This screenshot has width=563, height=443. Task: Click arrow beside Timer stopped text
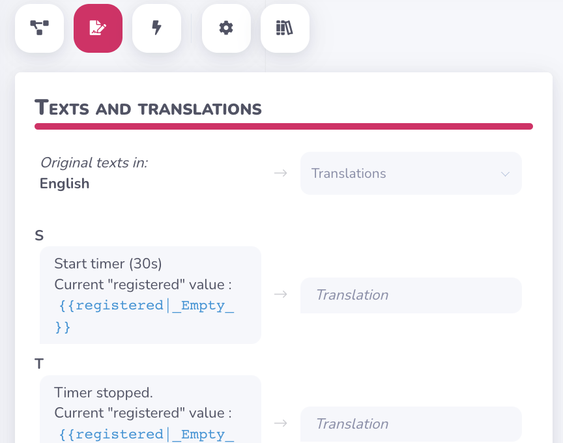point(280,423)
